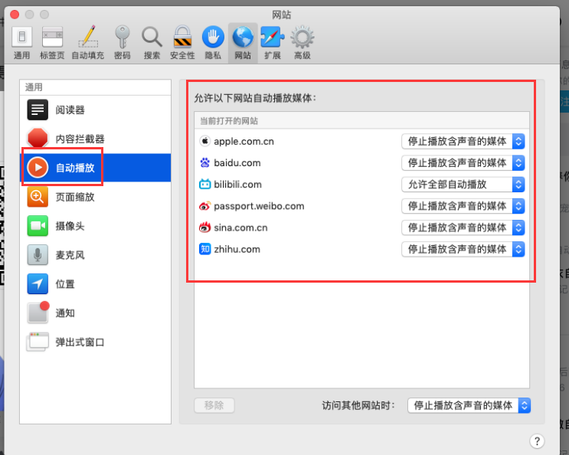Click the baidu.com paw favicon

pos(205,162)
